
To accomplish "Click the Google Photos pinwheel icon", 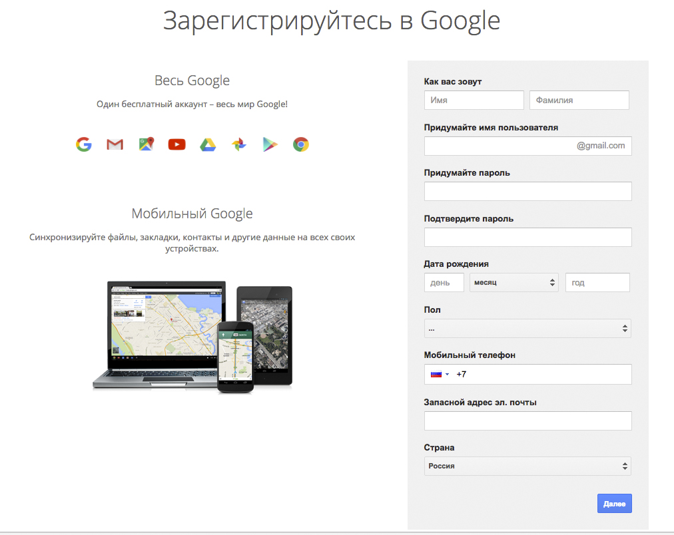I will (x=239, y=144).
